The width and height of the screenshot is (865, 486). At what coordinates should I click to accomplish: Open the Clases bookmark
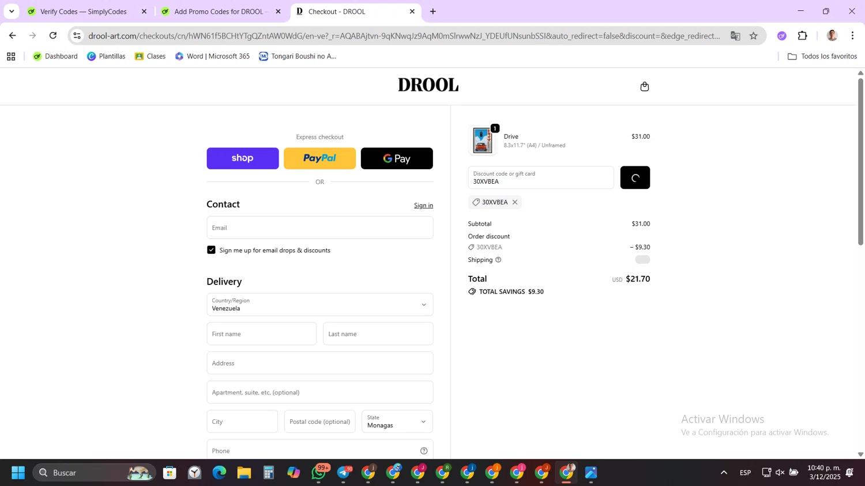click(x=150, y=56)
